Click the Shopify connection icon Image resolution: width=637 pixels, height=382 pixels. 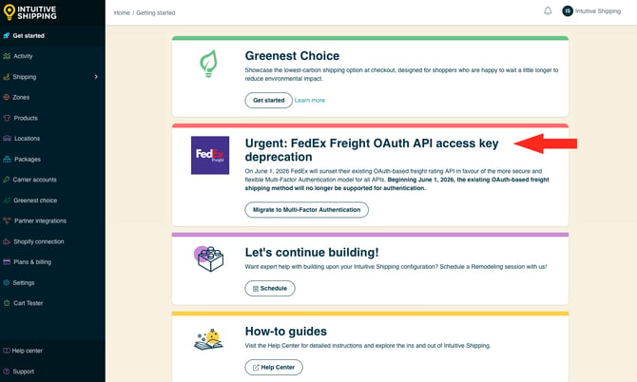tap(7, 241)
